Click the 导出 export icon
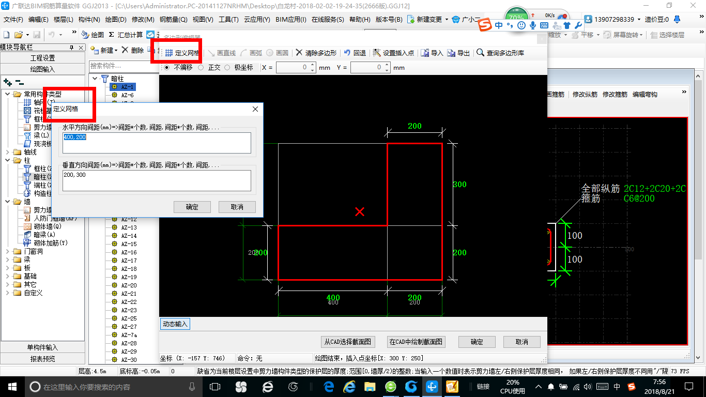This screenshot has height=397, width=706. [458, 53]
